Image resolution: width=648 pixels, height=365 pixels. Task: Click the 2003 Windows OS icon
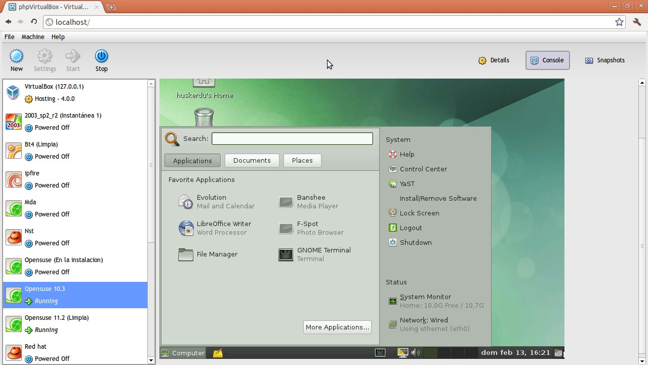(x=14, y=122)
